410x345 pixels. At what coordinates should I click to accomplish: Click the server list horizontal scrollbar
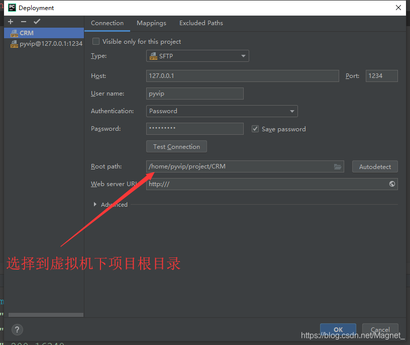46,315
